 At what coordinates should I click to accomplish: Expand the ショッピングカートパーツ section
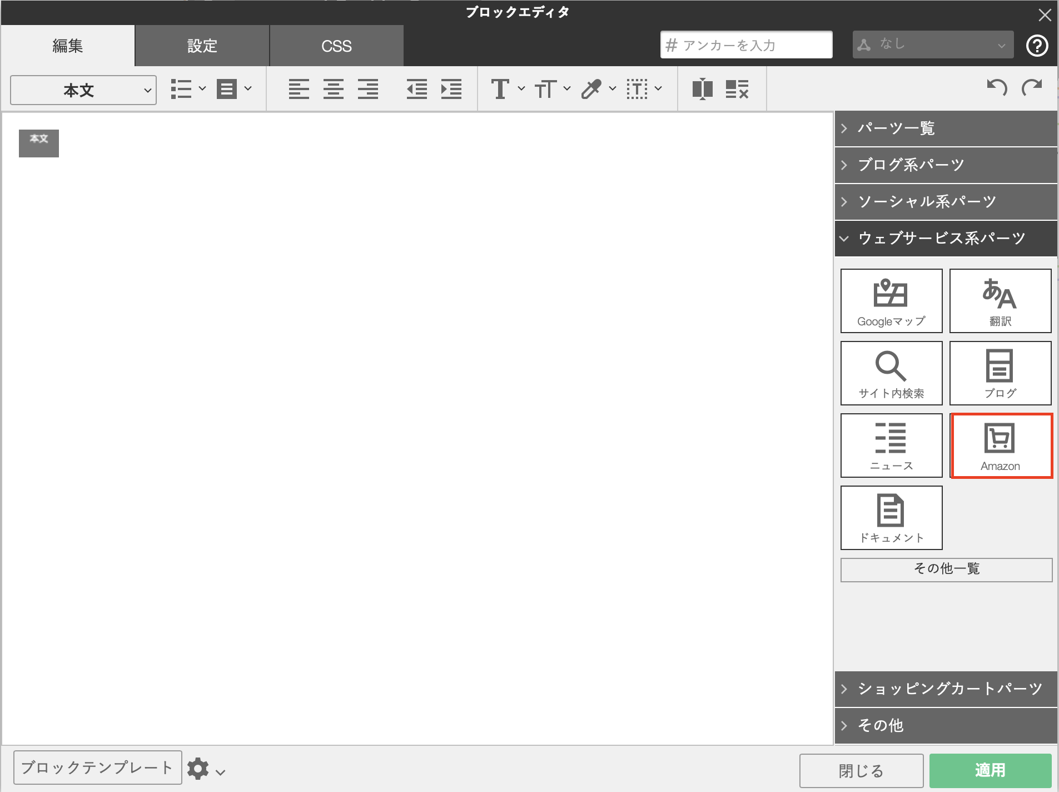tap(946, 689)
